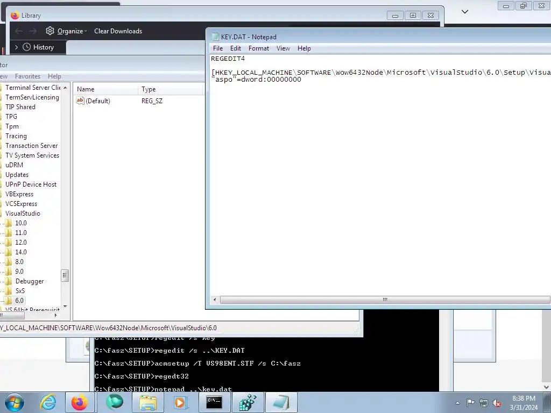Click the REGEDIT4 line in Notepad
The height and width of the screenshot is (413, 551).
(x=228, y=59)
